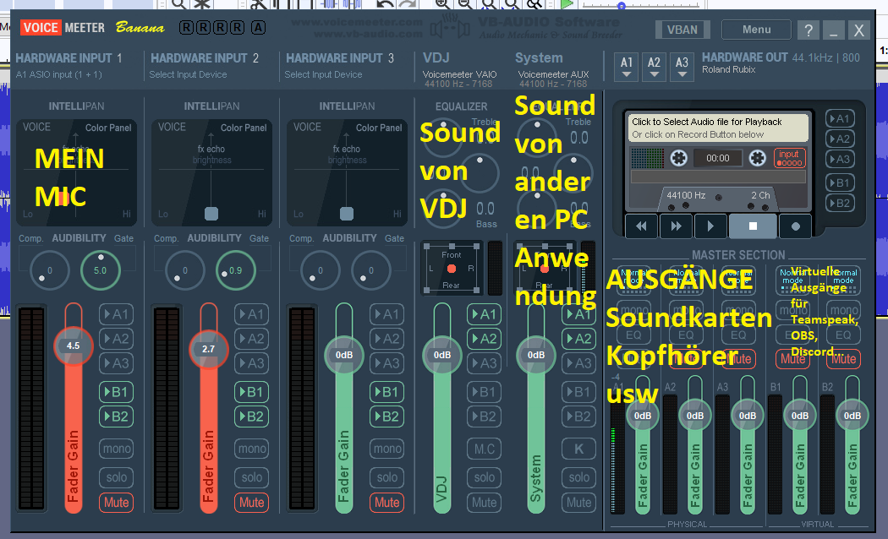Viewport: 888px width, 539px height.
Task: Disable B1 routing on Hardware Input 1
Action: 116,392
